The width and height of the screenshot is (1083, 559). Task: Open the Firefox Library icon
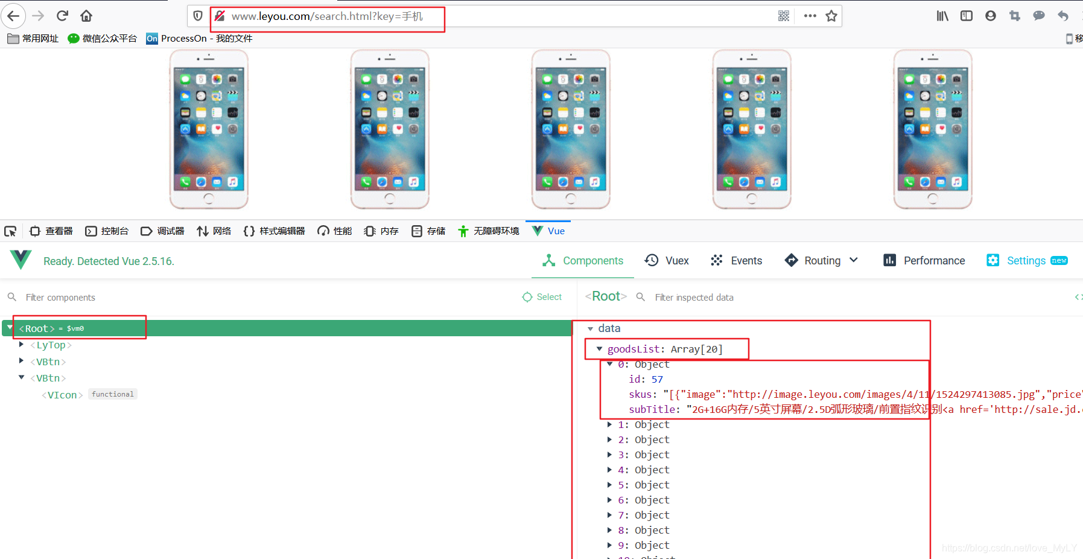tap(942, 16)
